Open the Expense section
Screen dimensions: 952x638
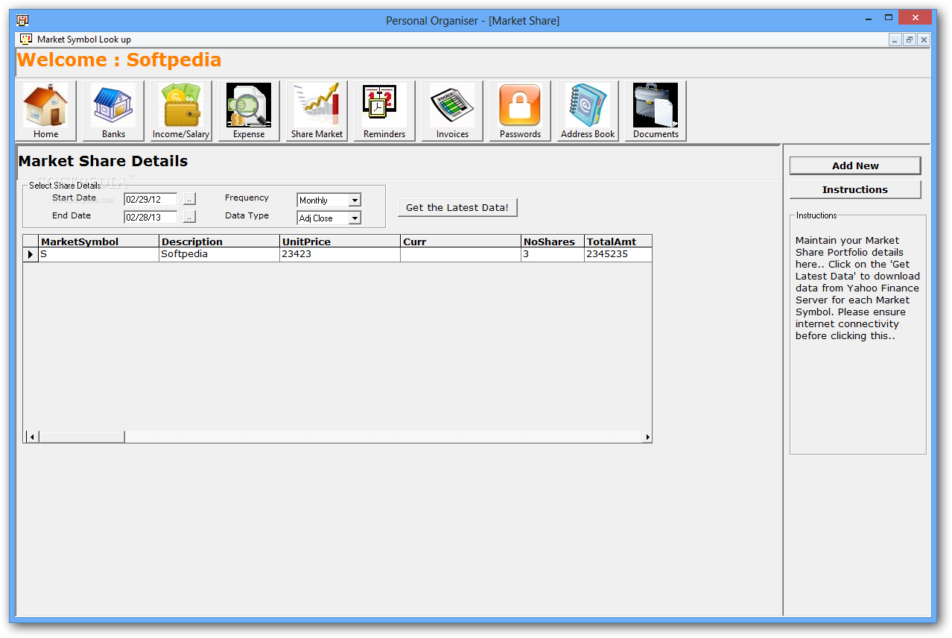tap(249, 111)
